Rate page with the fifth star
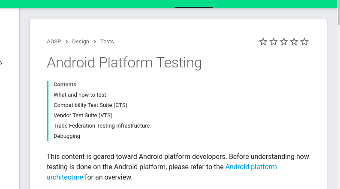Screen dimensions: 340x189 pyautogui.click(x=304, y=42)
